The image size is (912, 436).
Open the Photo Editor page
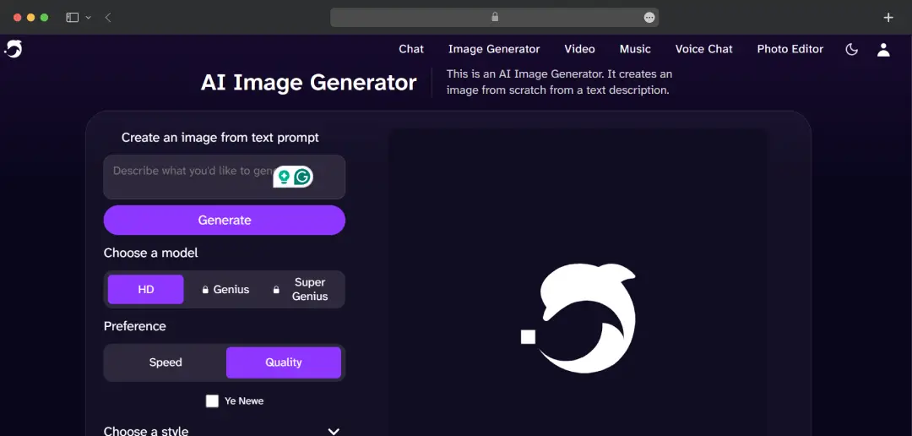click(790, 50)
